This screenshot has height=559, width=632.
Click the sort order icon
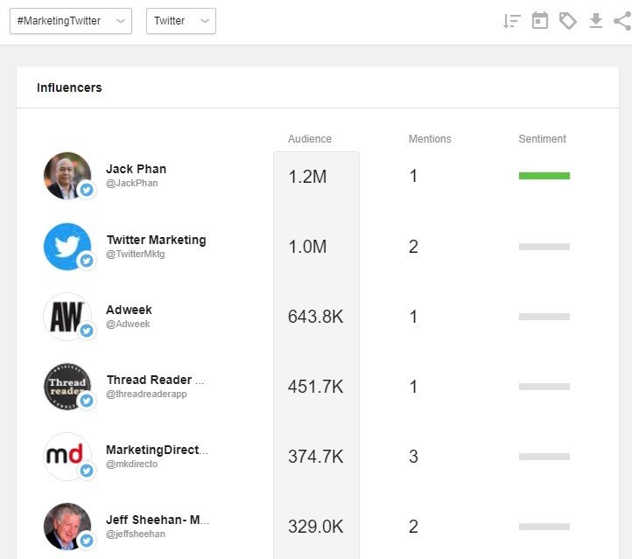click(512, 21)
